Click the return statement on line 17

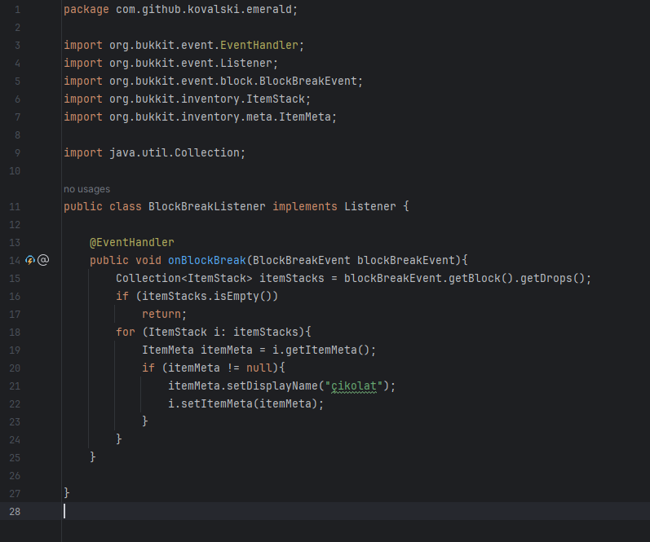(x=164, y=314)
